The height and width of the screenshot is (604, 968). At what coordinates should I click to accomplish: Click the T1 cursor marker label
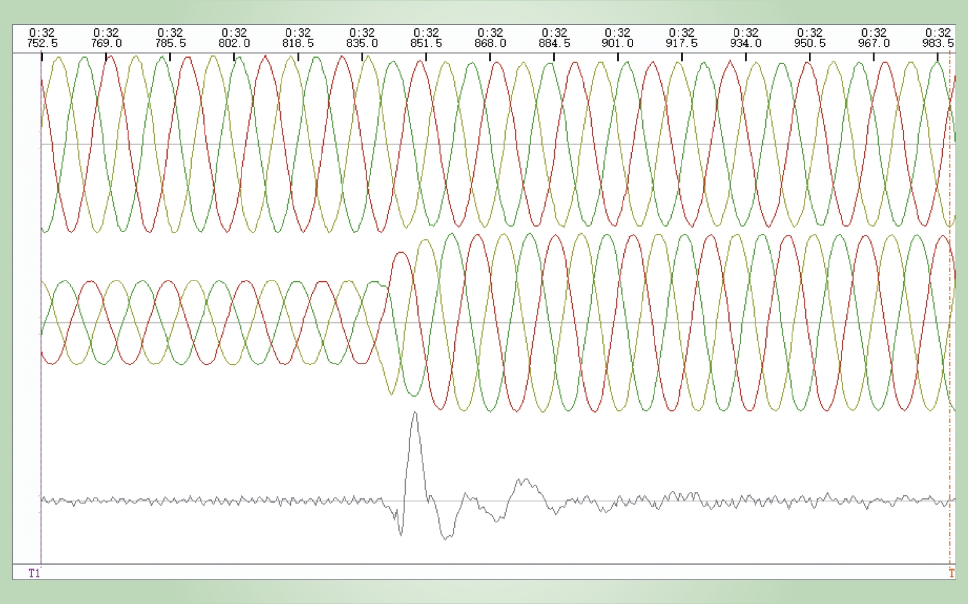34,573
